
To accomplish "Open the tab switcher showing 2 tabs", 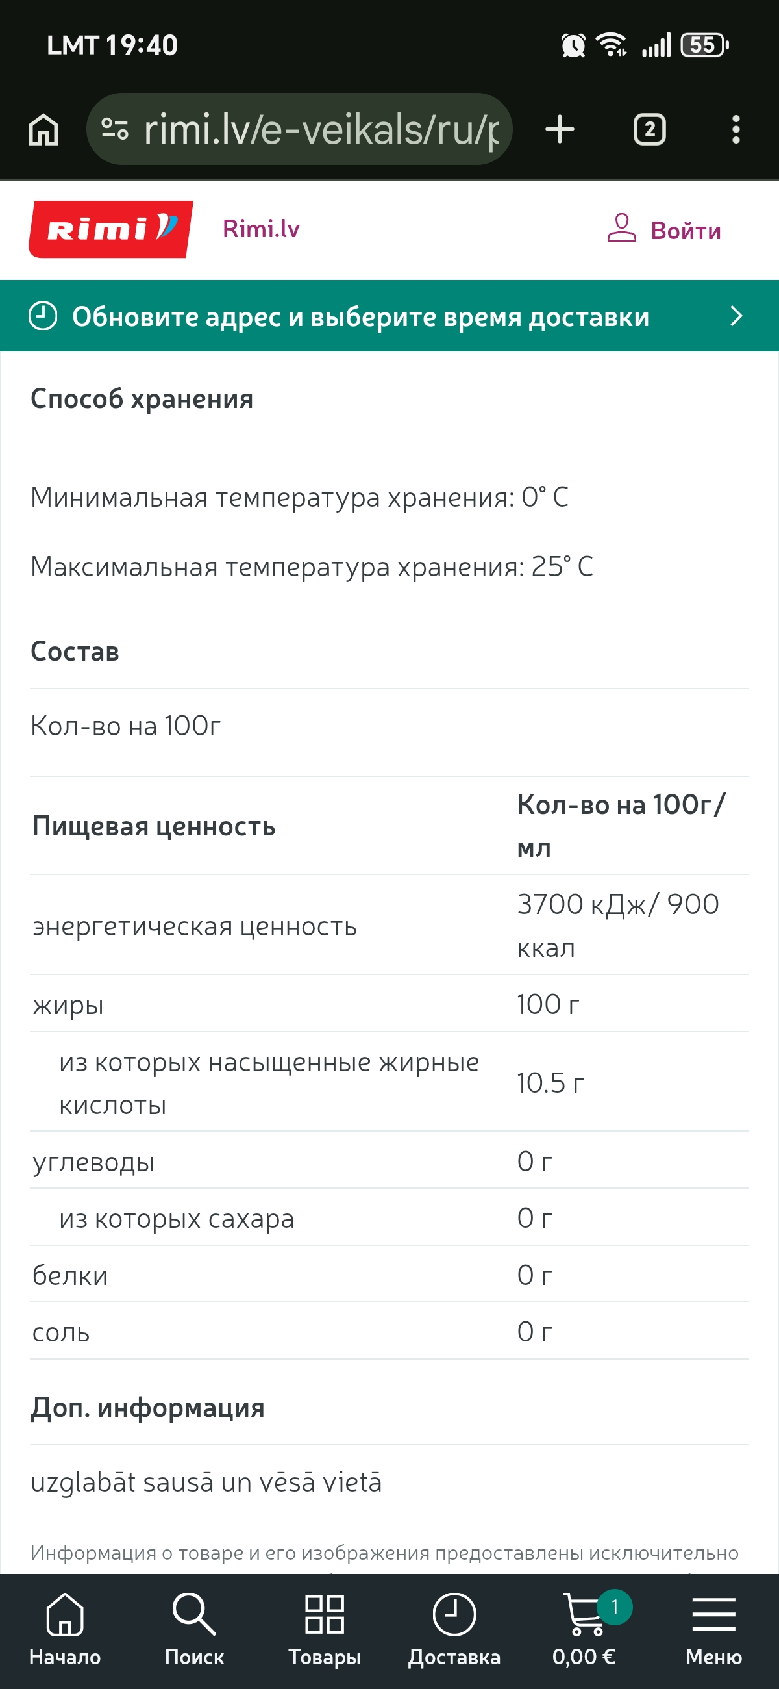I will coord(649,129).
